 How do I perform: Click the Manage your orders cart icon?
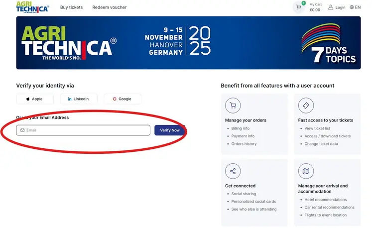pyautogui.click(x=233, y=106)
